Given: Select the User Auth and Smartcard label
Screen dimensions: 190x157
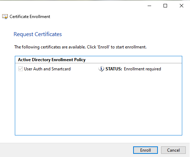Looking at the screenshot, I should point(47,69).
